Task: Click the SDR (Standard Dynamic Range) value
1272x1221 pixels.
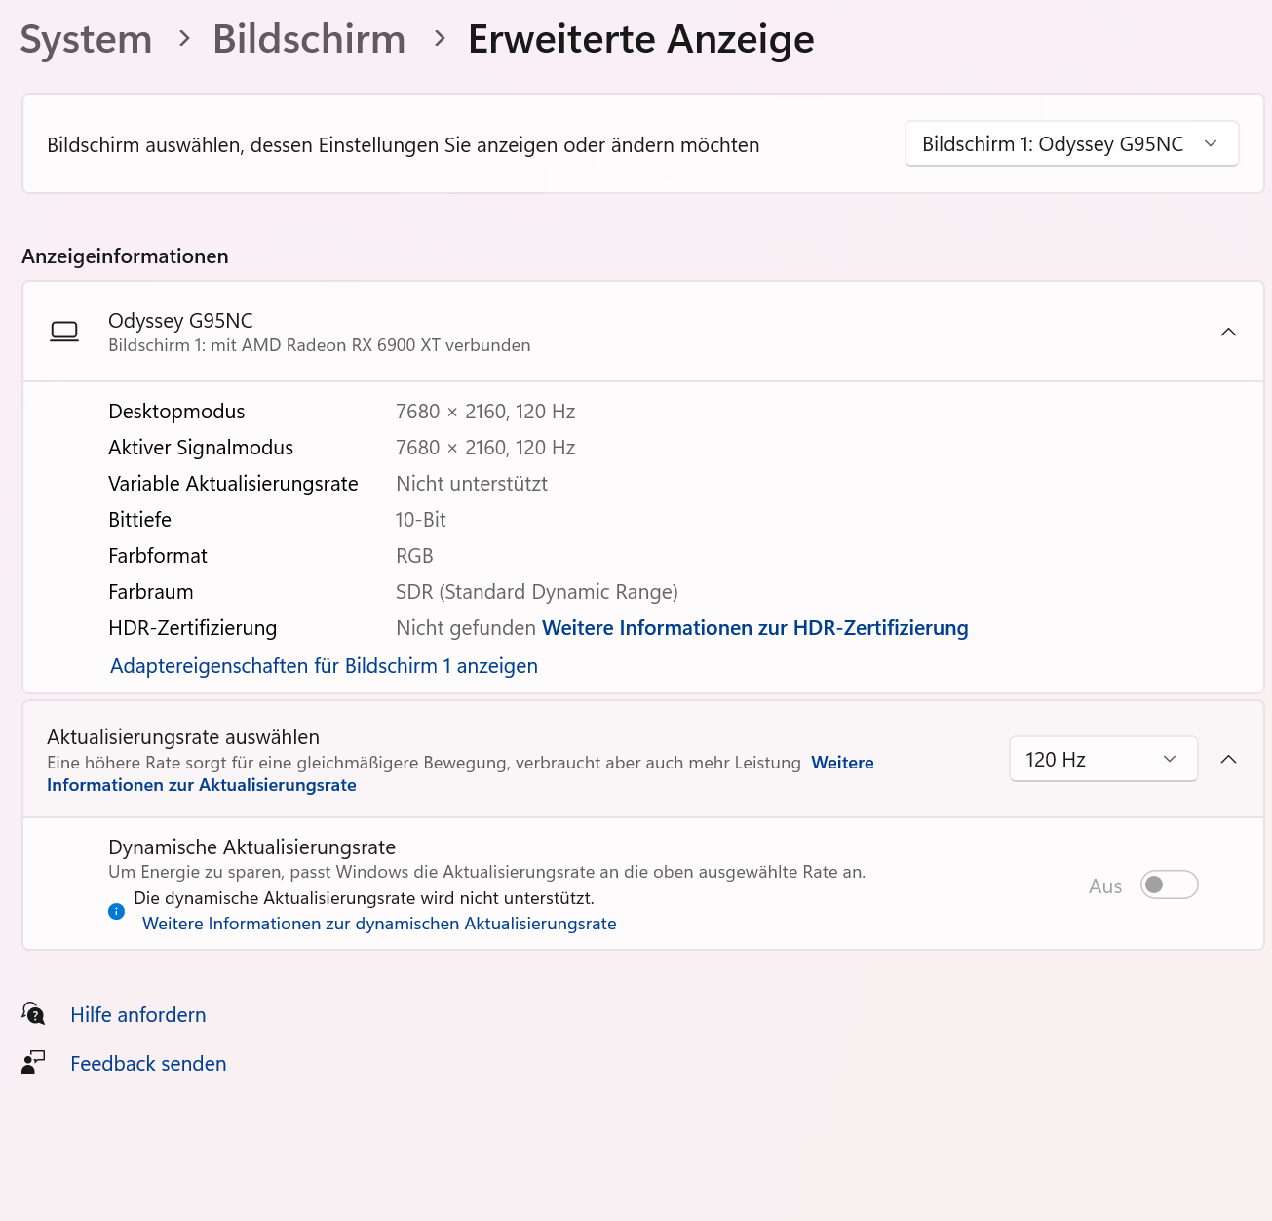Action: click(x=536, y=592)
